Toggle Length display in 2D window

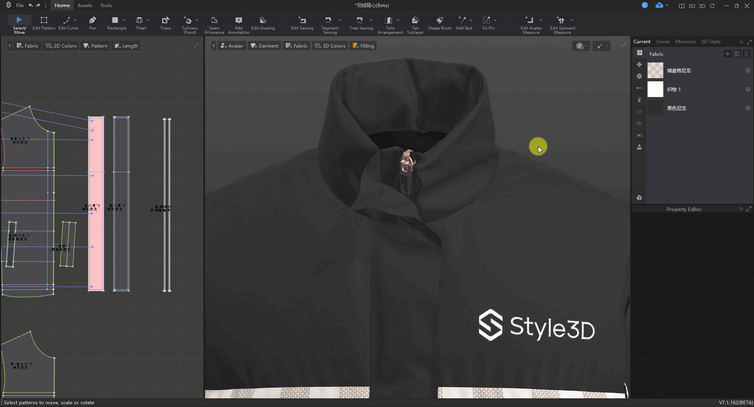[x=126, y=46]
